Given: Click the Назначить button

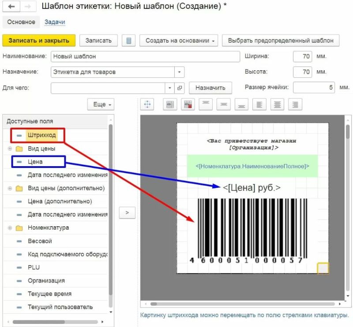Looking at the screenshot, I should (210, 88).
